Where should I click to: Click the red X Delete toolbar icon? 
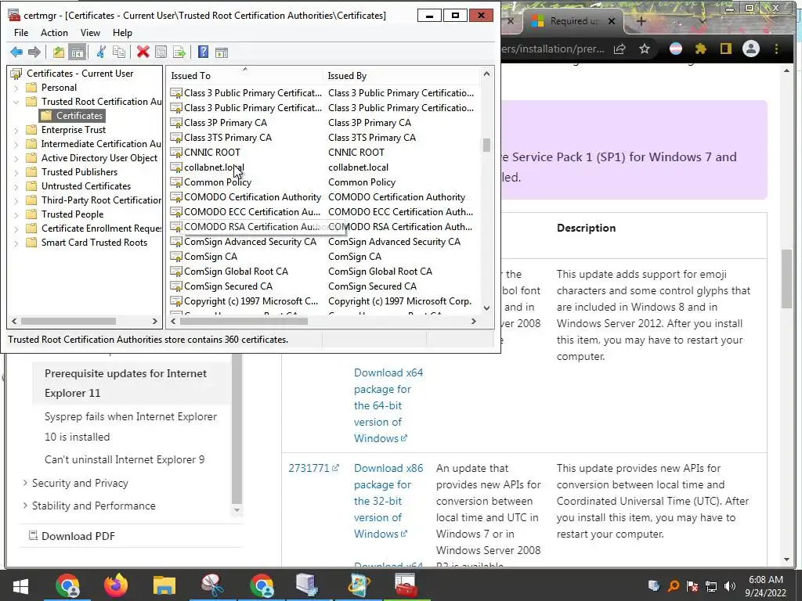click(x=143, y=52)
